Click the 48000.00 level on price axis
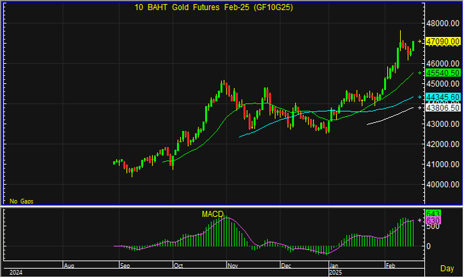This screenshot has width=464, height=278. coord(442,24)
